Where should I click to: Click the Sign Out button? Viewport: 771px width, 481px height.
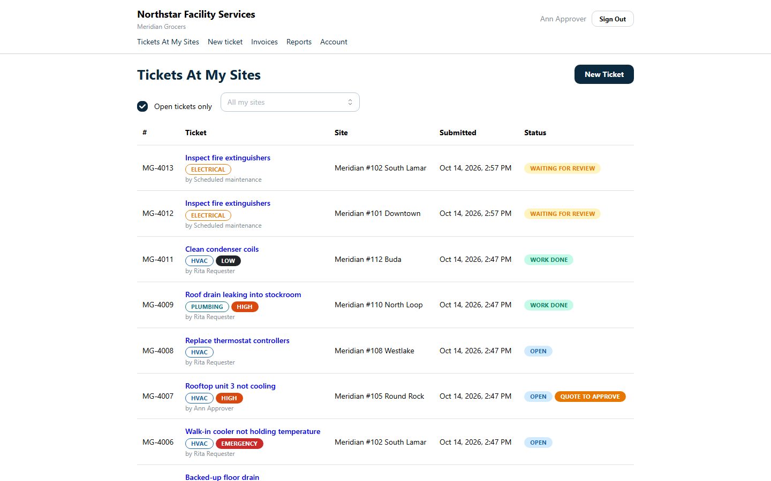(613, 19)
